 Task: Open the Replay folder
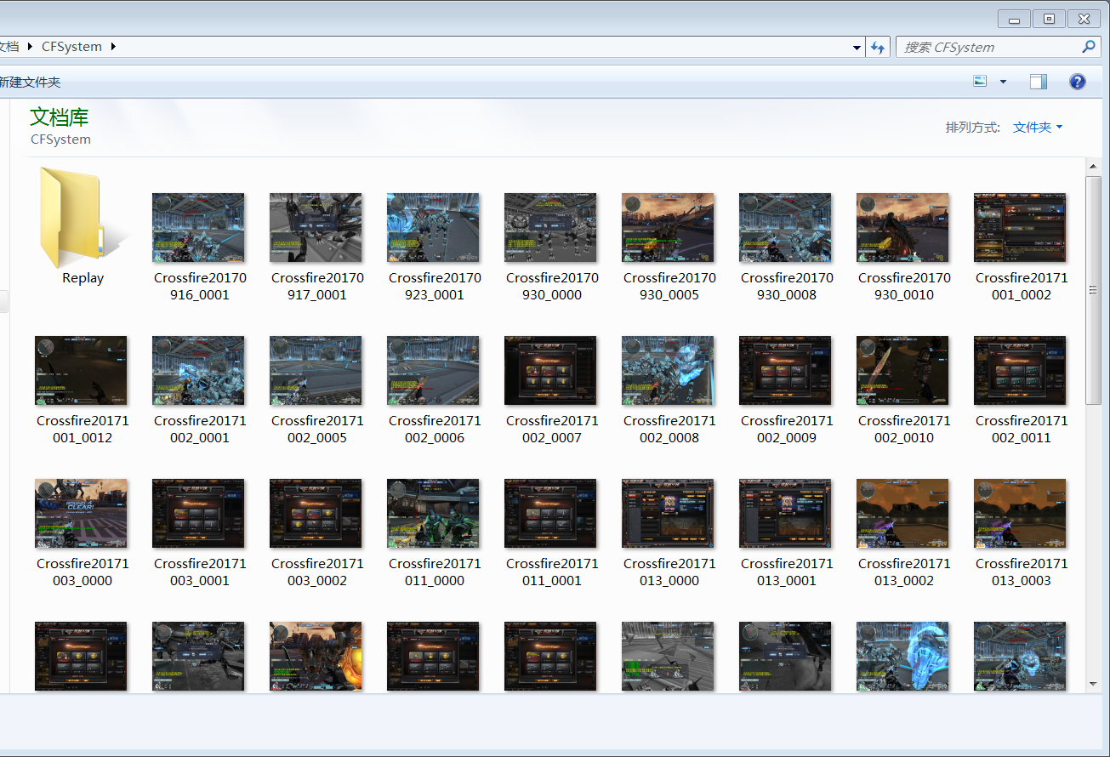pyautogui.click(x=82, y=219)
